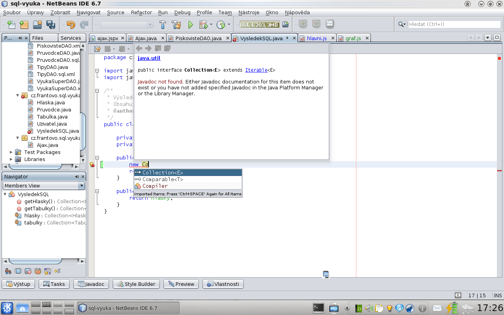Viewport: 504px width, 315px height.
Task: Switch to the hlavni.js tab
Action: tap(317, 38)
